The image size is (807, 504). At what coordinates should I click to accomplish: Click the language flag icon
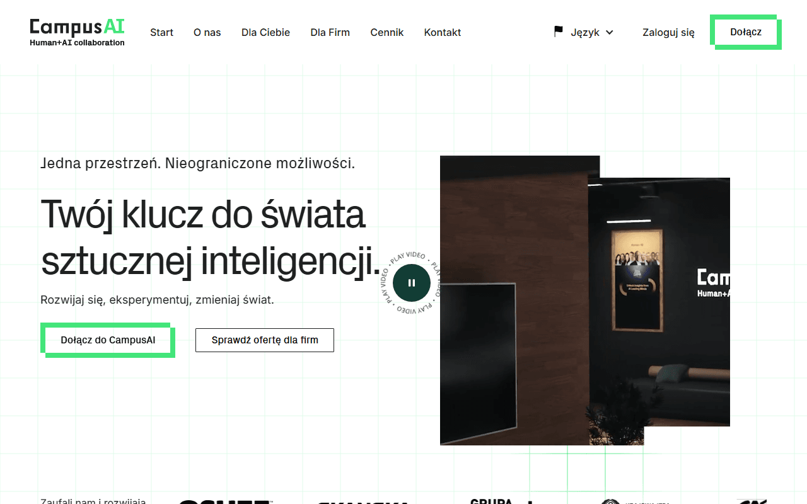559,31
